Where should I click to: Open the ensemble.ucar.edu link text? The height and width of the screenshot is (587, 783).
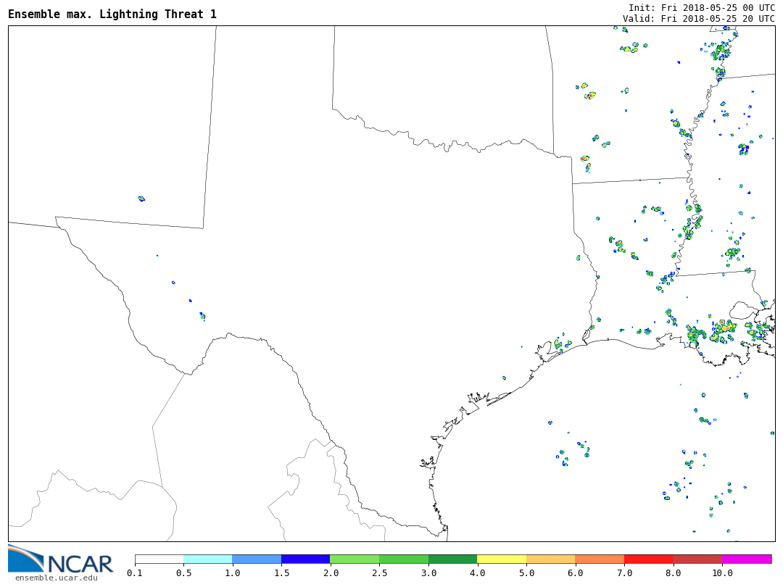click(57, 578)
